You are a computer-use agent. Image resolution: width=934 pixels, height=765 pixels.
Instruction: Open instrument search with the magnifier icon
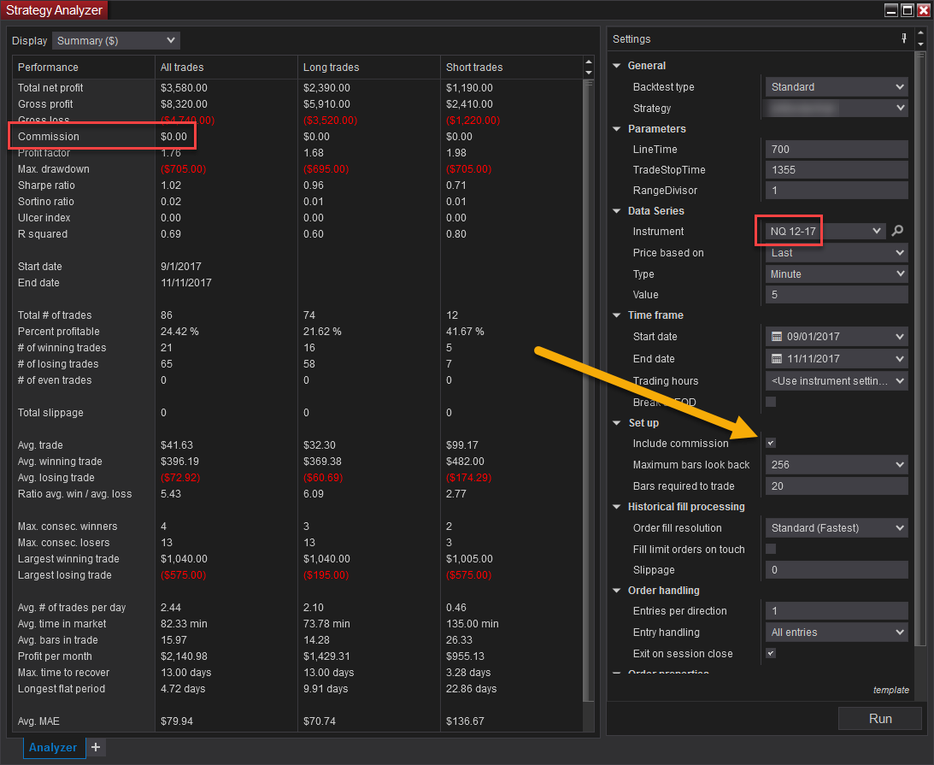(x=897, y=231)
